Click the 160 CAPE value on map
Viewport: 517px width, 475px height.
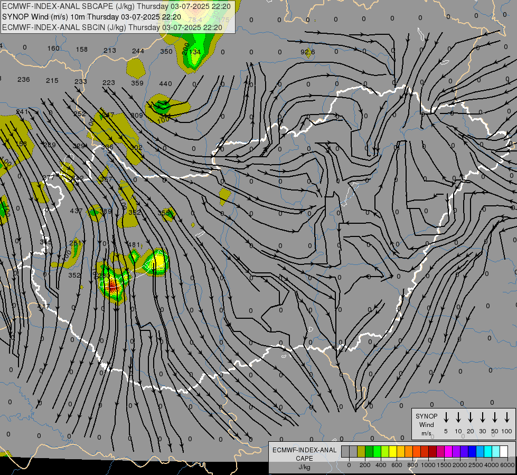click(x=53, y=49)
